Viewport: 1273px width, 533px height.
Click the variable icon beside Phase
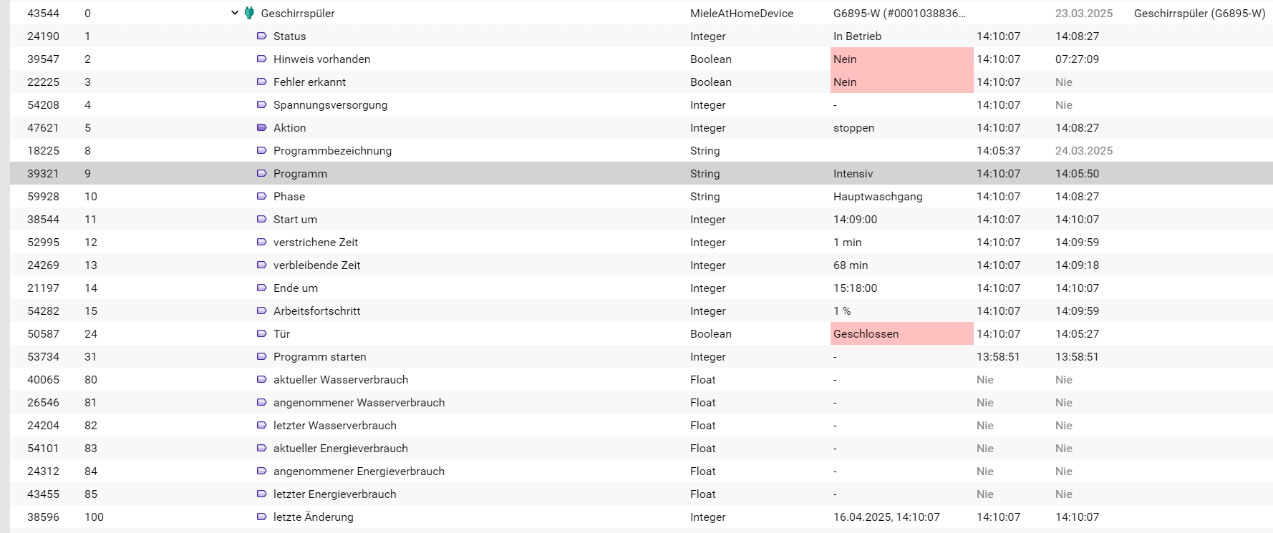(262, 196)
